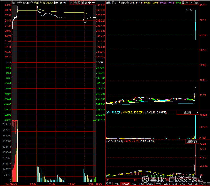Click the MACD(12,26,9) parameter label
Viewport: 210px width, 186px height.
[x=114, y=141]
